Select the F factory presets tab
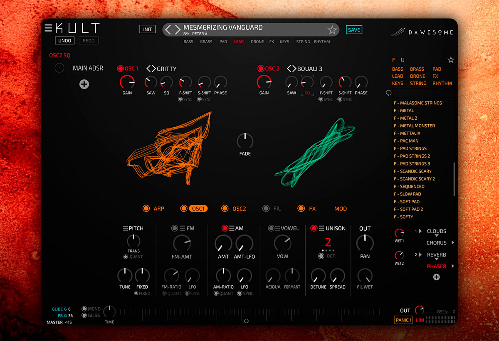Image resolution: width=499 pixels, height=341 pixels. [x=394, y=60]
